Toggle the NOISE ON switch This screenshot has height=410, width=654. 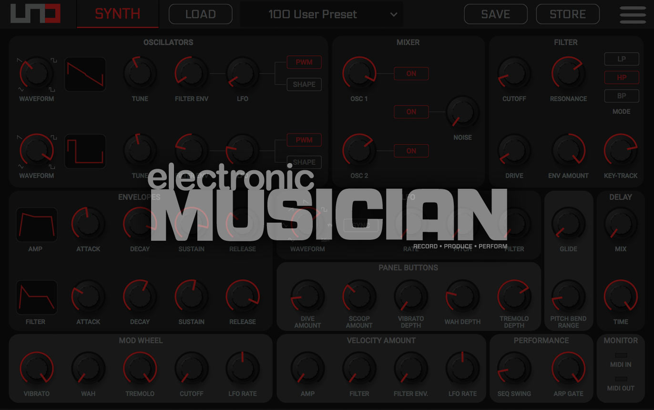[411, 112]
